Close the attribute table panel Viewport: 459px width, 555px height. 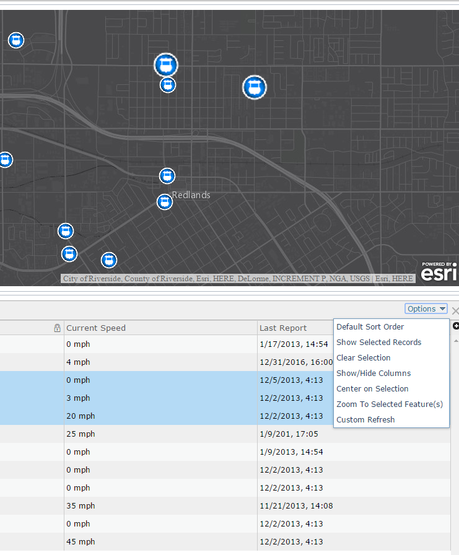pos(455,311)
